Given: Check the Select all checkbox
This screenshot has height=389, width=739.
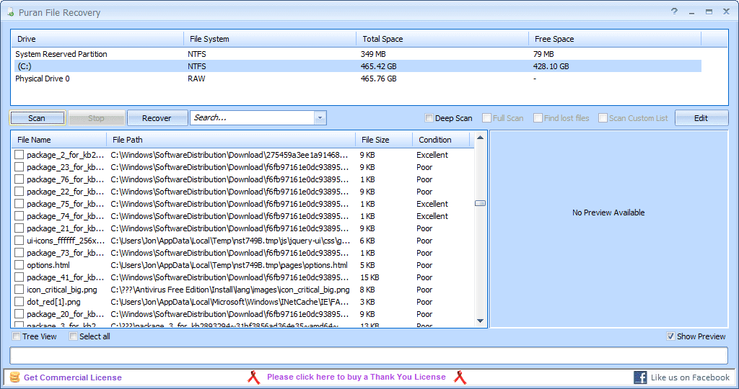Looking at the screenshot, I should 73,336.
